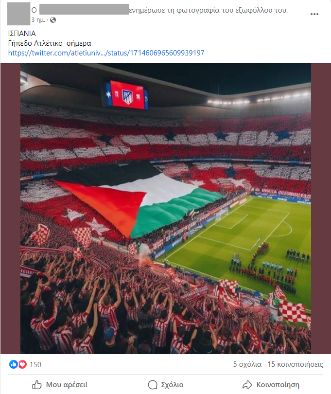Click the red heart reaction icon
The image size is (331, 394).
22,364
